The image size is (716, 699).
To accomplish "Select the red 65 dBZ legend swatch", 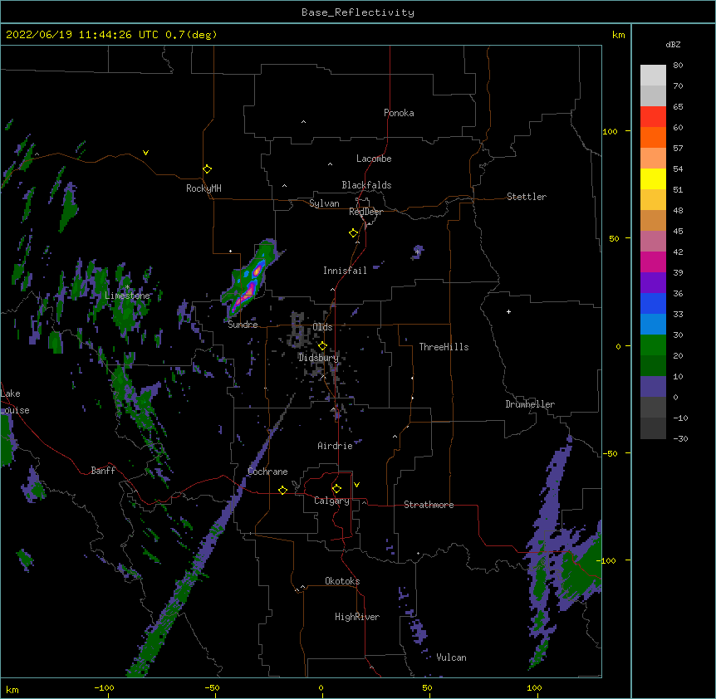I will tap(653, 117).
